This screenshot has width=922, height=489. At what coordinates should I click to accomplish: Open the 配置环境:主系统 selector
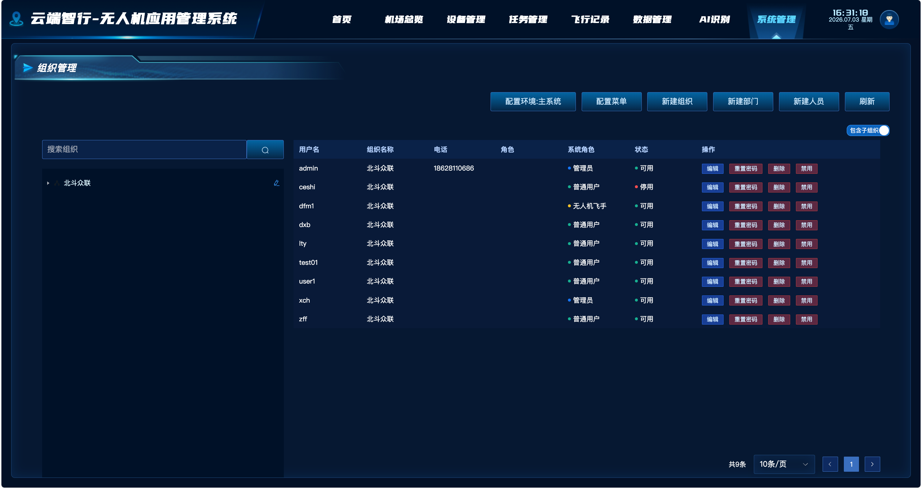click(533, 101)
